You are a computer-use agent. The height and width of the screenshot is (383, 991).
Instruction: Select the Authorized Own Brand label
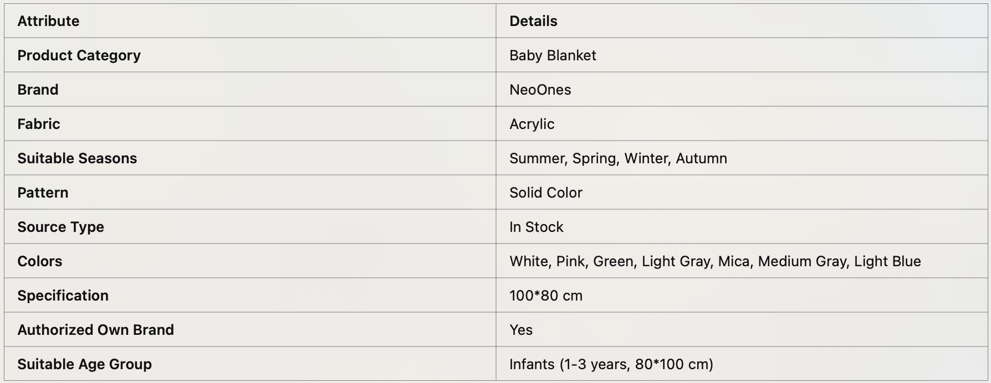pyautogui.click(x=95, y=330)
